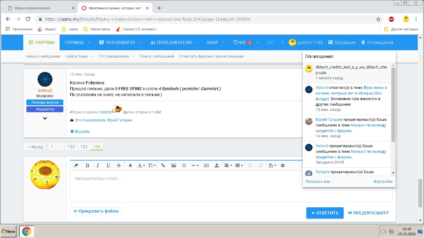This screenshot has height=238, width=424.
Task: Click the notifications panel scrollbar thumb
Action: 393,104
